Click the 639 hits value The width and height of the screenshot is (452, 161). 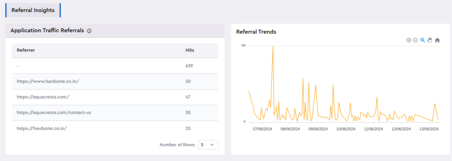click(x=189, y=66)
